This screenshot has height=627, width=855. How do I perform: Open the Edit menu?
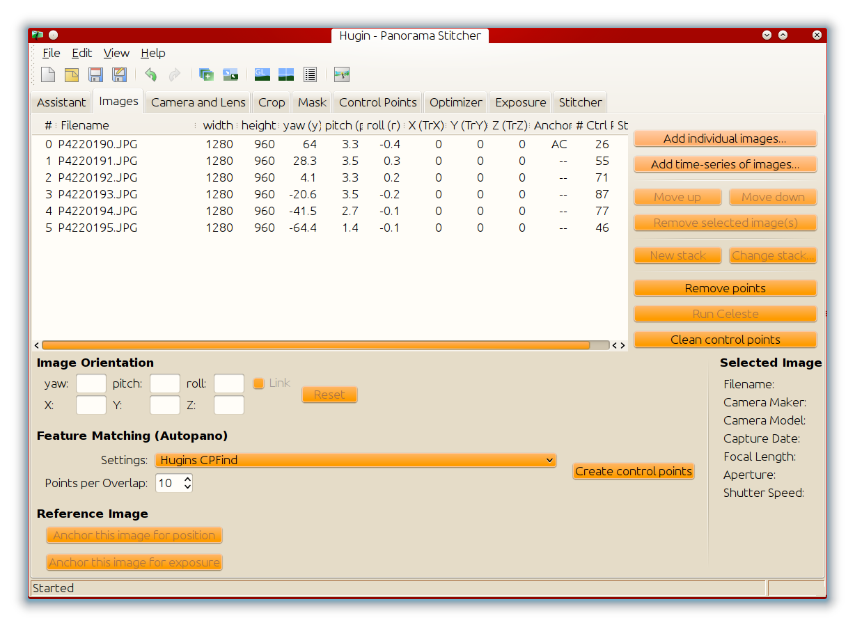[x=81, y=53]
